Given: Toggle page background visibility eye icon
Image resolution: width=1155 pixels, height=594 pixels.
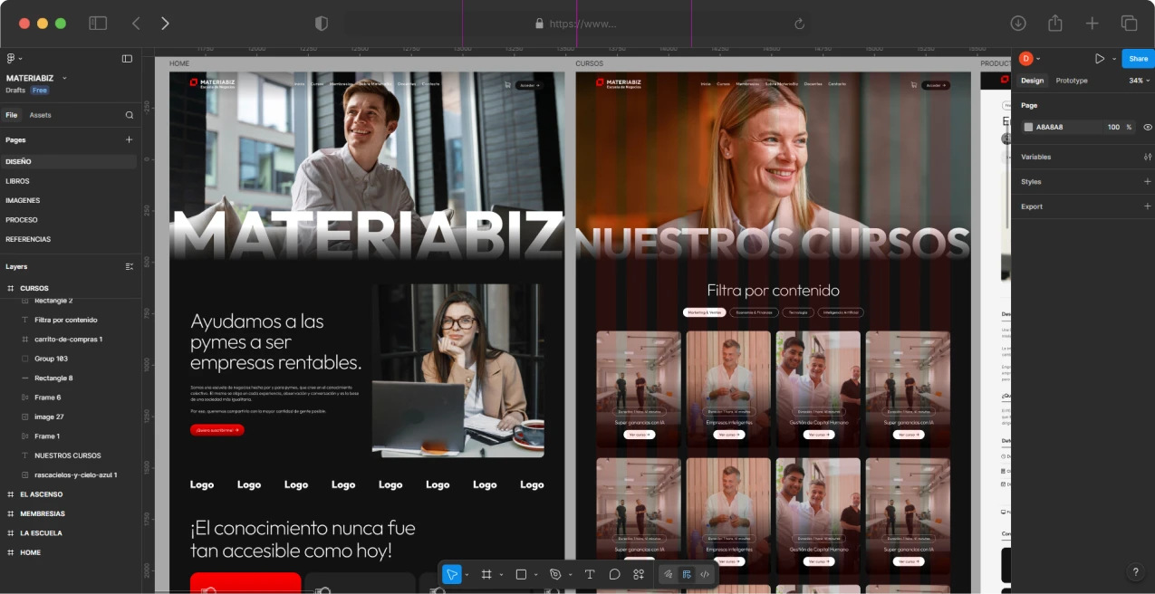Looking at the screenshot, I should pos(1147,127).
